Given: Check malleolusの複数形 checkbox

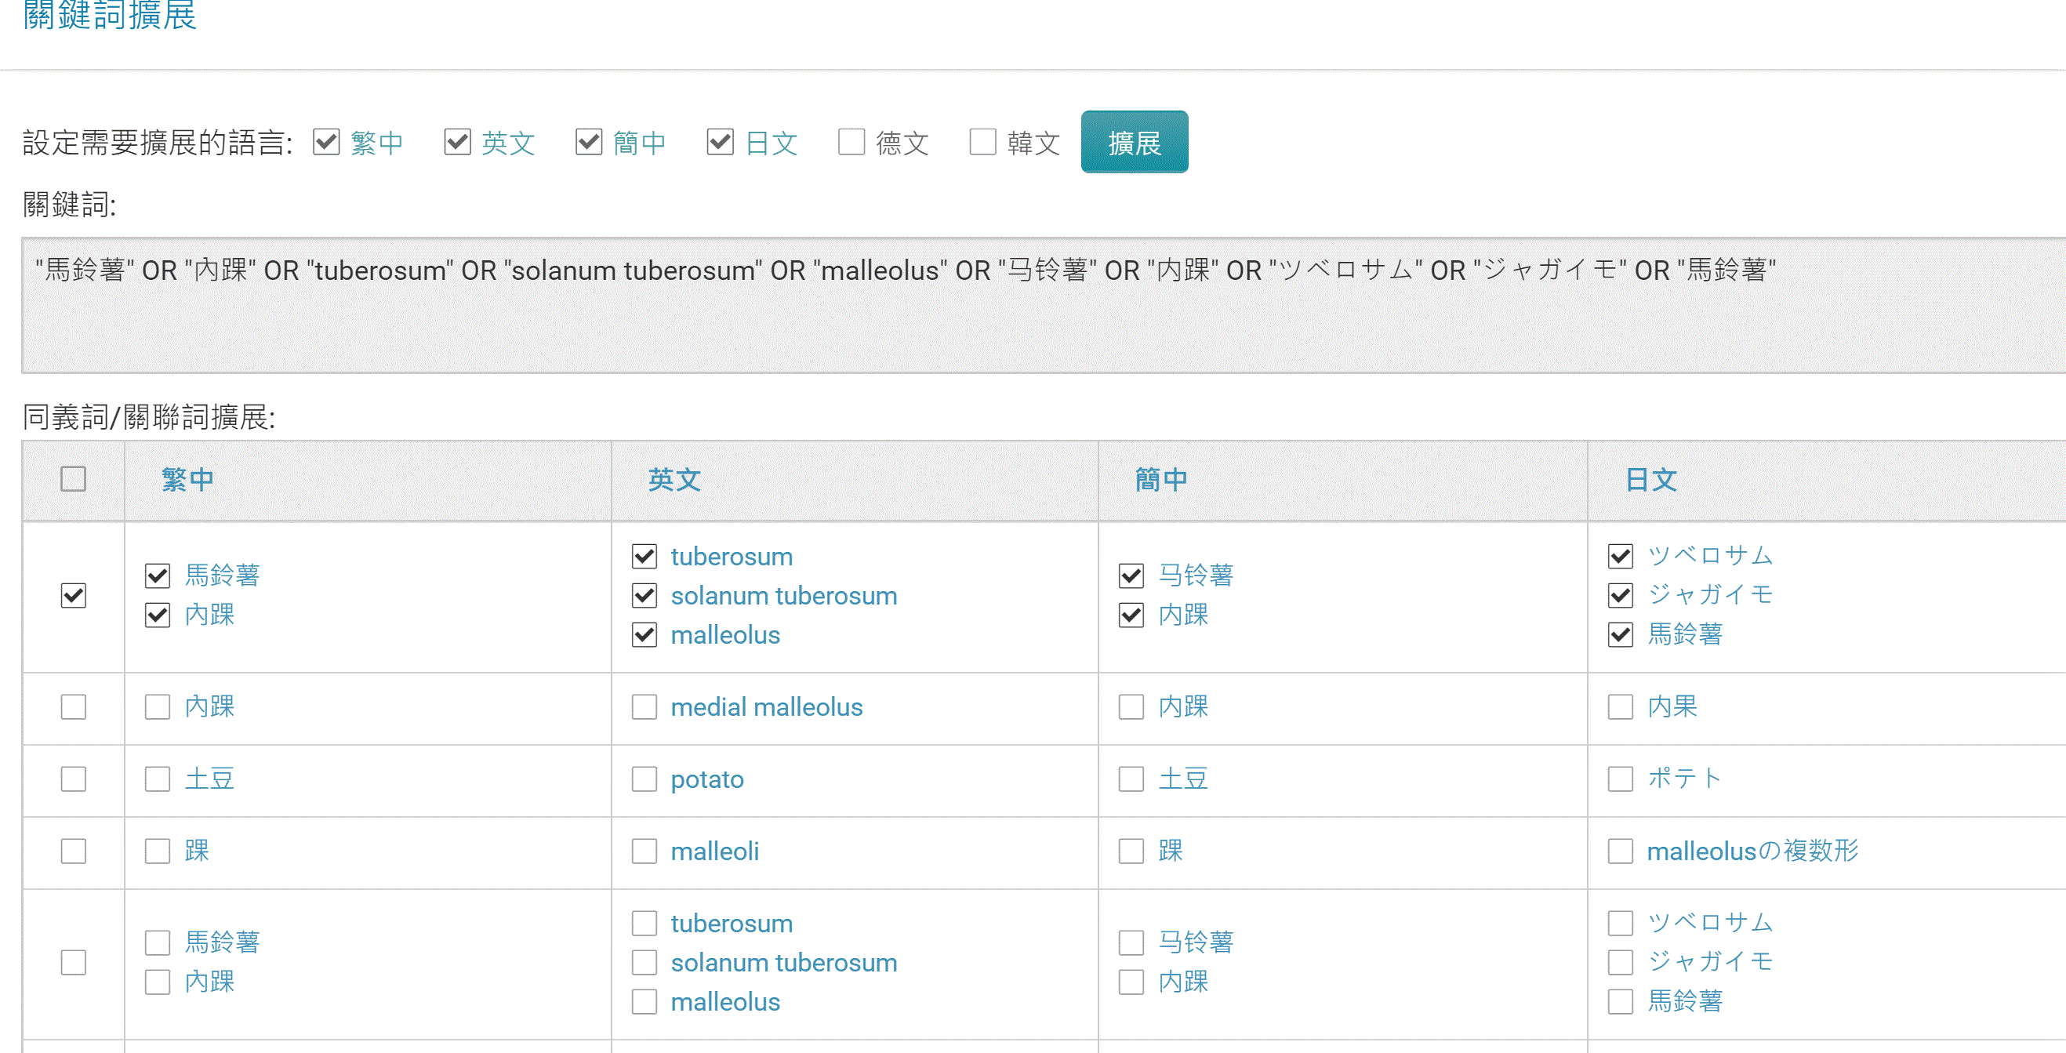Looking at the screenshot, I should pos(1620,851).
